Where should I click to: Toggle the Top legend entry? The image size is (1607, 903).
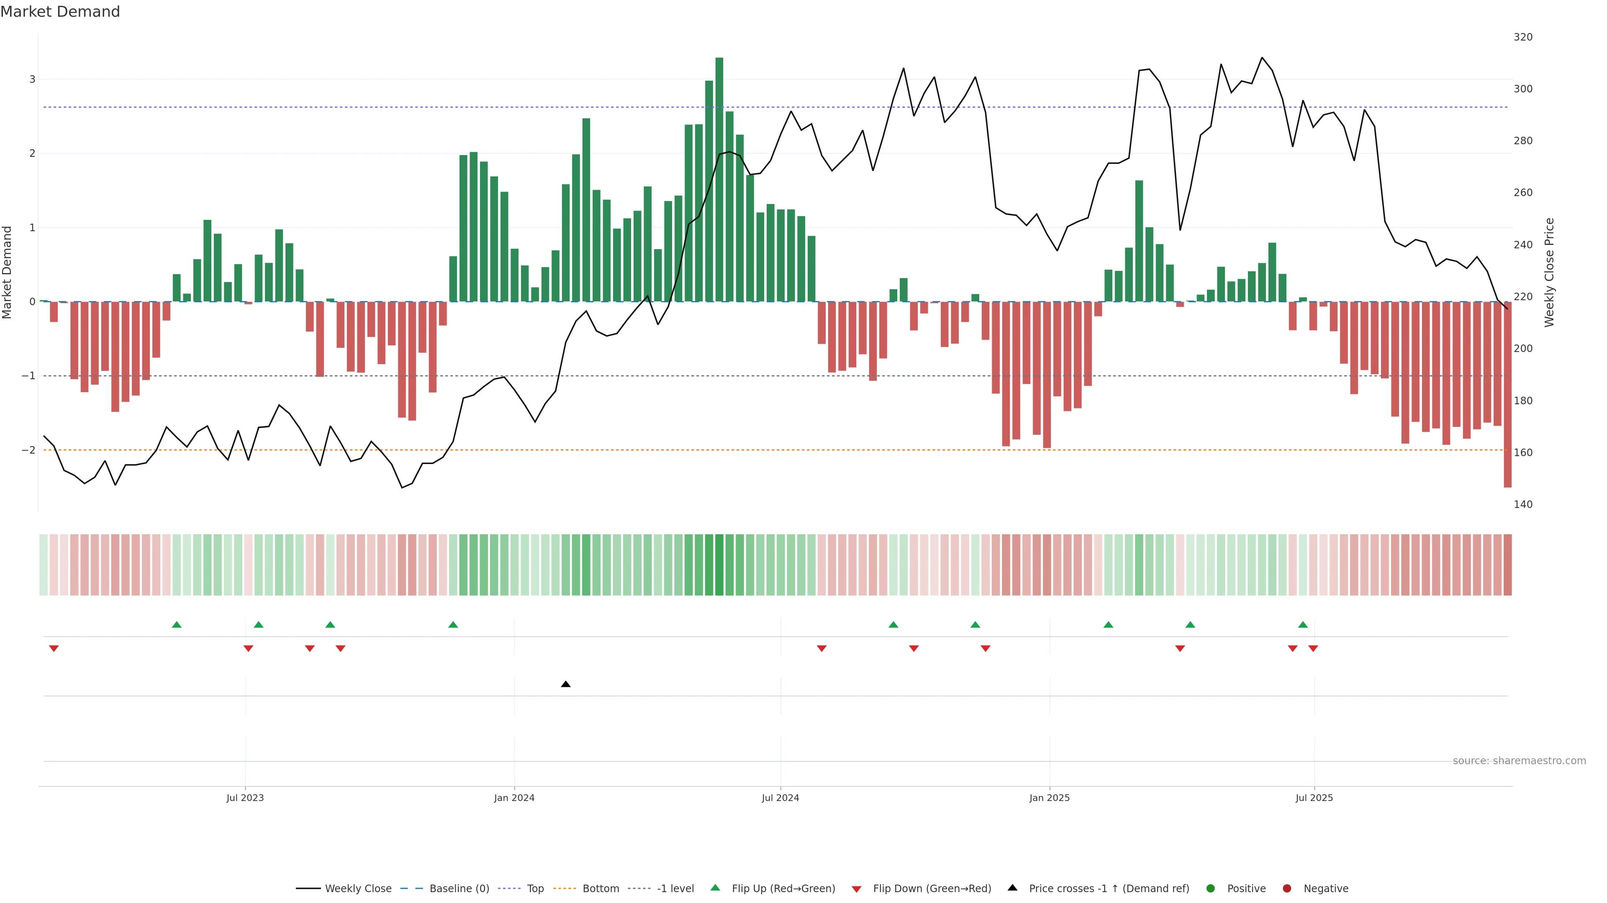535,889
